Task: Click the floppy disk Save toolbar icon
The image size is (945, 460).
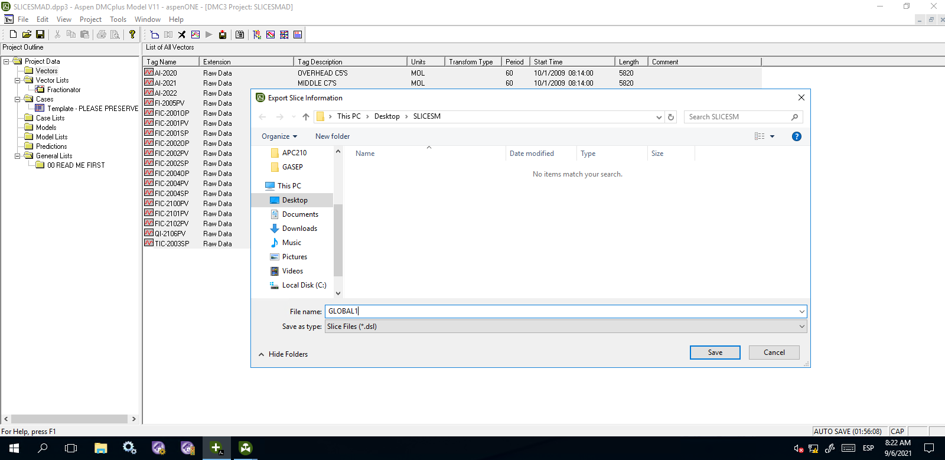Action: (x=40, y=35)
